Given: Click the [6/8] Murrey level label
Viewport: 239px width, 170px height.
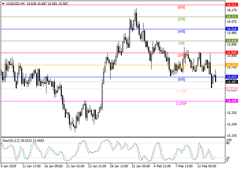Looking at the screenshot, I should [x=182, y=7].
